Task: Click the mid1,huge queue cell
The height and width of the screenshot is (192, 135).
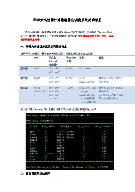Action: [x=85, y=68]
